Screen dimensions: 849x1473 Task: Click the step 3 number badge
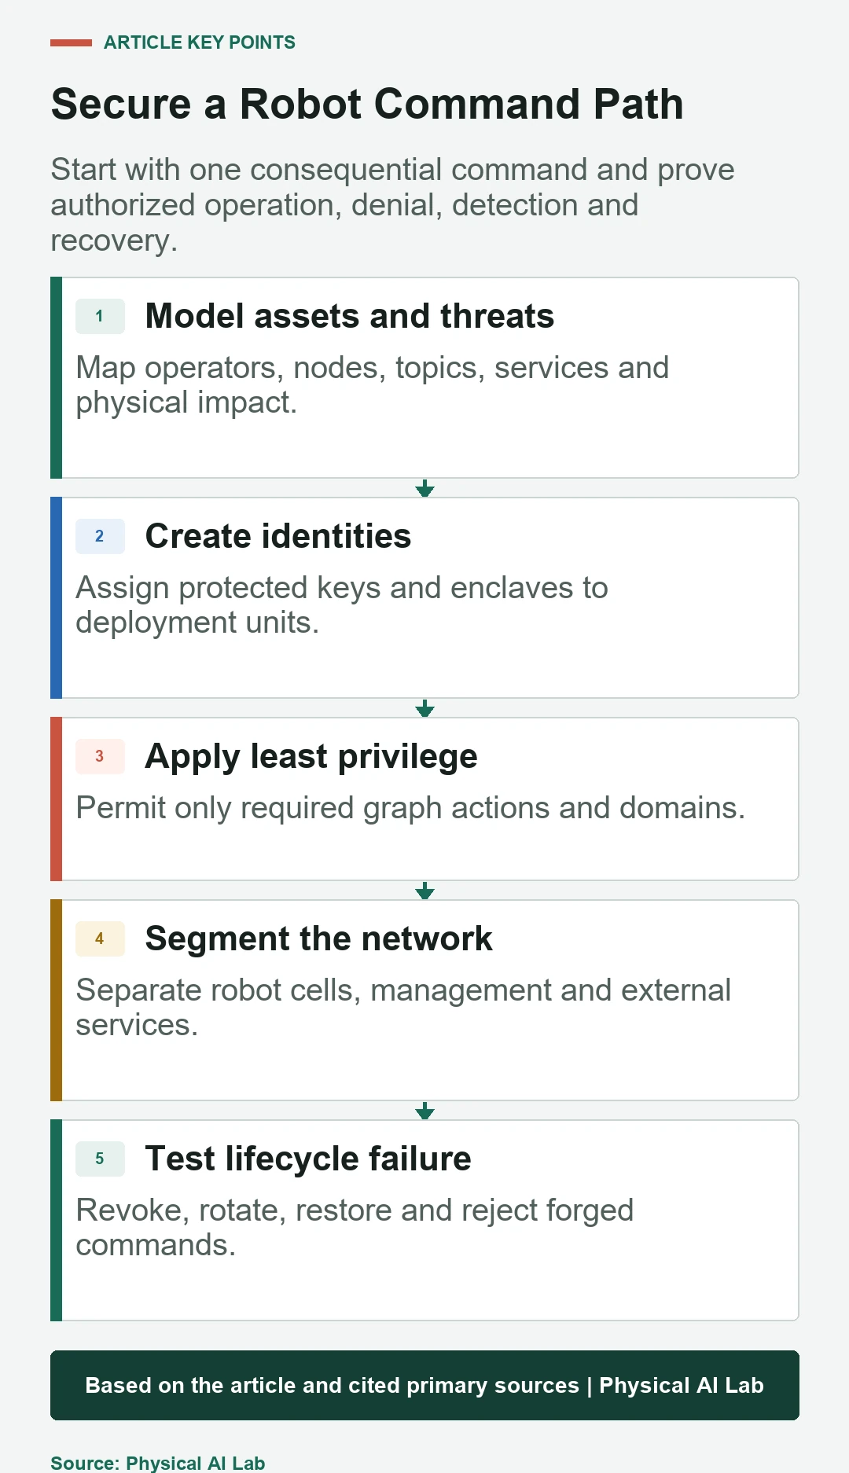(100, 756)
